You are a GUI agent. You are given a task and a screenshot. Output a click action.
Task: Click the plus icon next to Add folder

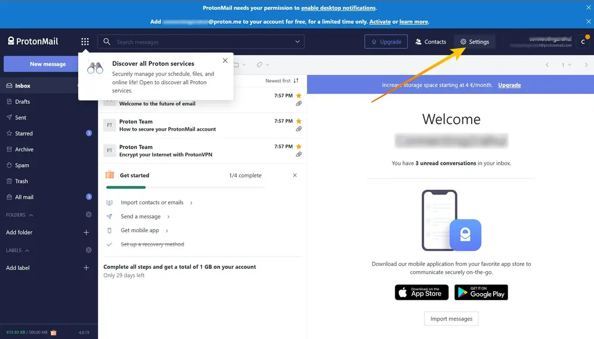point(86,232)
